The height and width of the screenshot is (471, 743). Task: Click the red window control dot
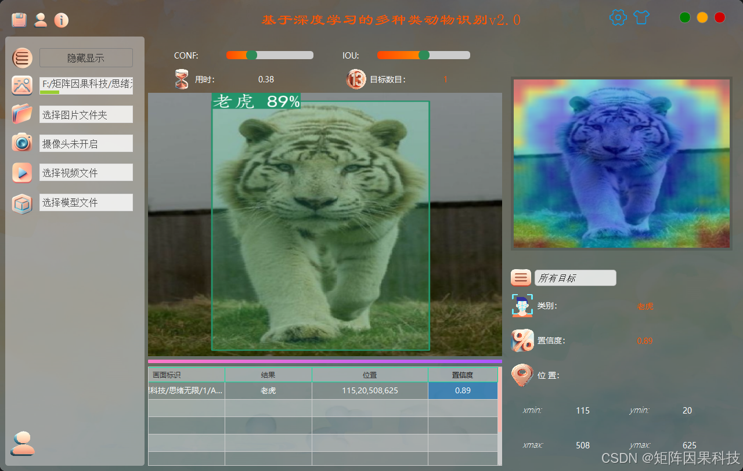tap(720, 17)
